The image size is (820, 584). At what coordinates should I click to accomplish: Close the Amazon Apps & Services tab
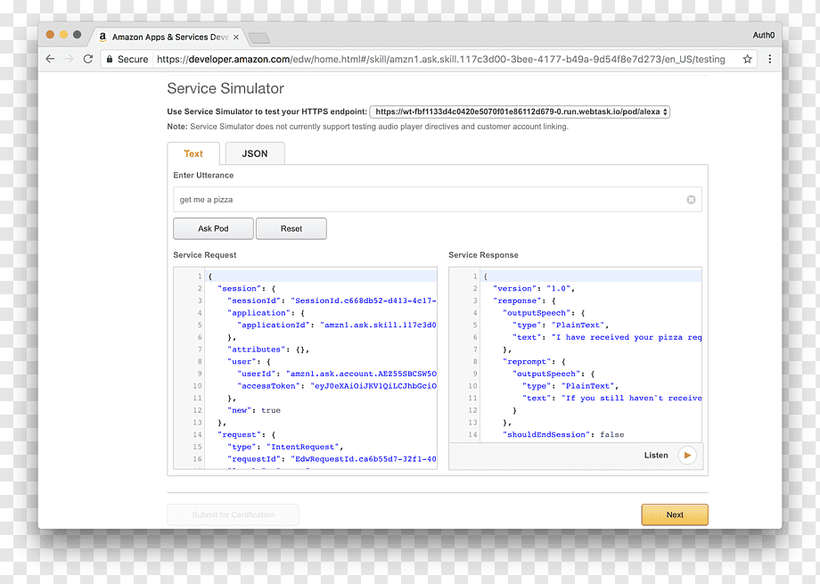coord(236,37)
